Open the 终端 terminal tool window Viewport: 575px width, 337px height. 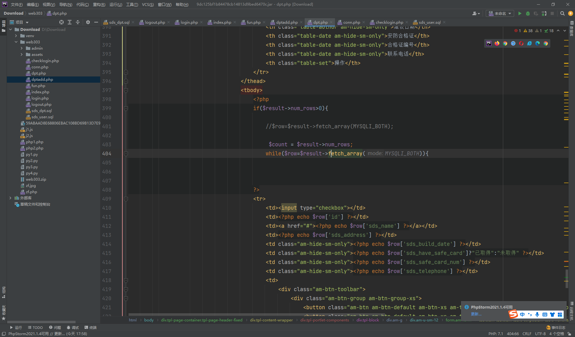(x=91, y=327)
